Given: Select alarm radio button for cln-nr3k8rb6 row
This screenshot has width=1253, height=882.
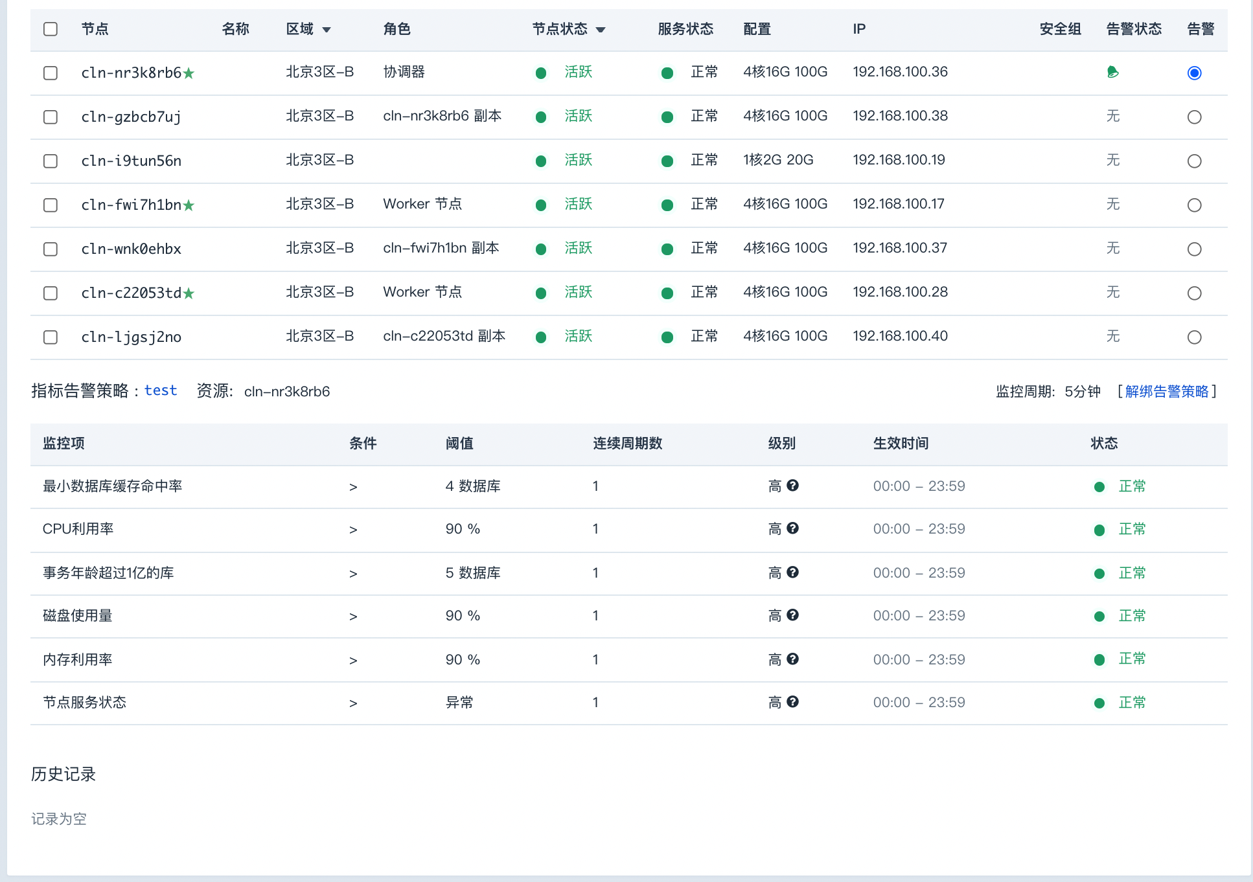Looking at the screenshot, I should point(1195,73).
